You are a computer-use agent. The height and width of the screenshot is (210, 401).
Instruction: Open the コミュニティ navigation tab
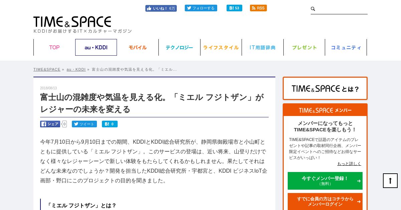tap(346, 47)
